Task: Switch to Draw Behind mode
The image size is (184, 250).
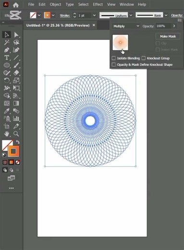Action: pos(11,170)
